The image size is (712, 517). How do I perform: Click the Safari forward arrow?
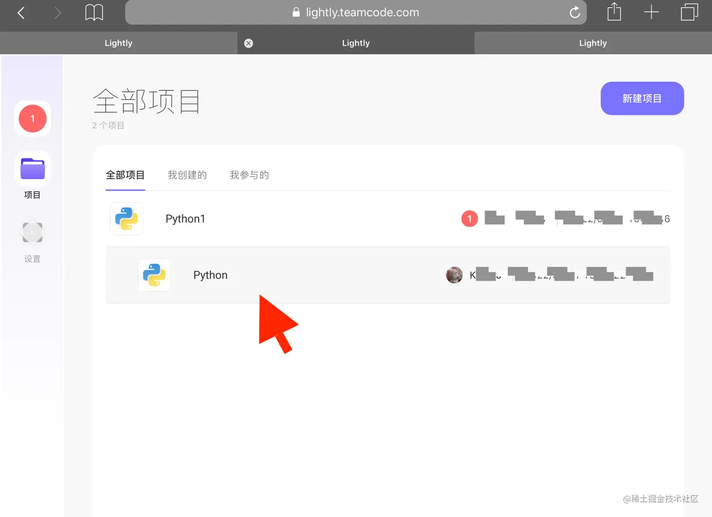57,13
